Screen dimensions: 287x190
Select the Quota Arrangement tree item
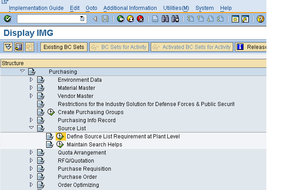click(x=82, y=153)
